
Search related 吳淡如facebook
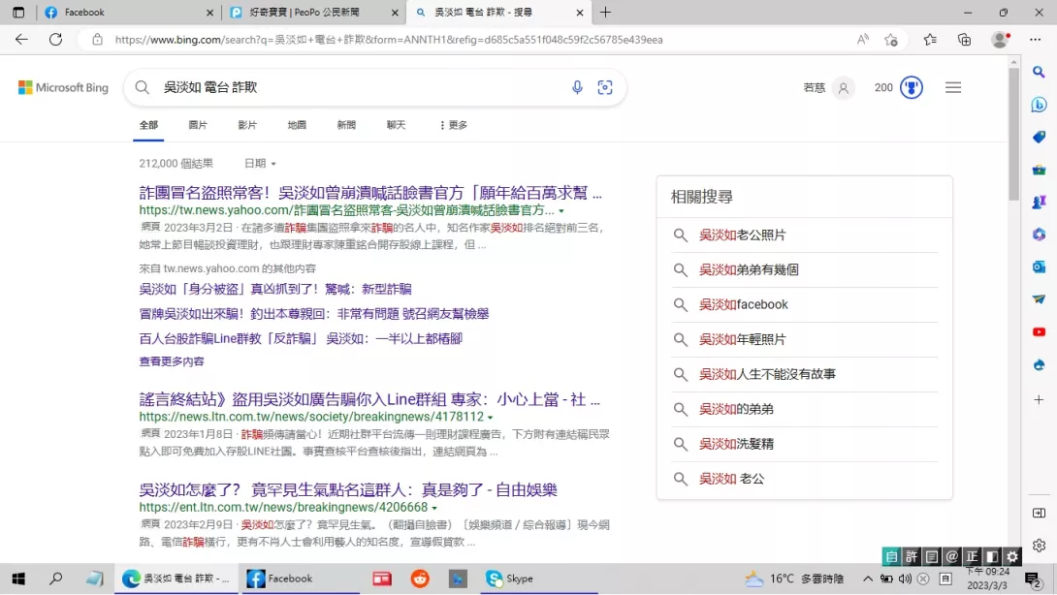pos(743,304)
